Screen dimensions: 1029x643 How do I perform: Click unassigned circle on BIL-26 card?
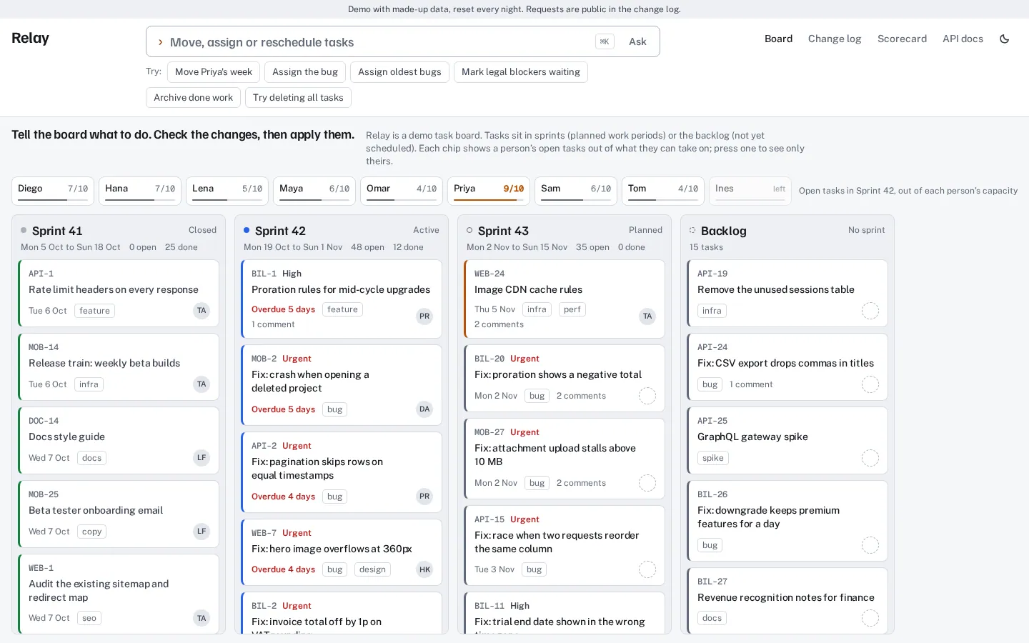[x=870, y=545]
